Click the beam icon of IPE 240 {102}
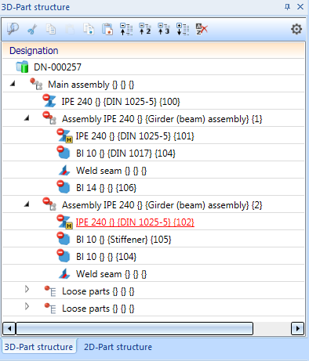Viewport: 309px width, 361px height. tap(64, 222)
